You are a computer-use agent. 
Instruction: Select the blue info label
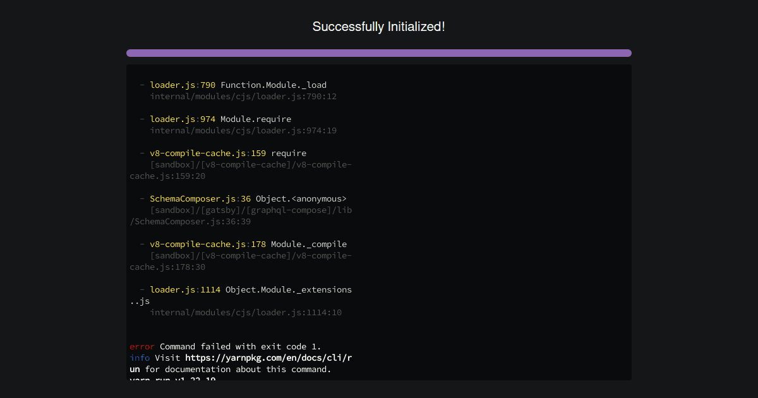pyautogui.click(x=140, y=358)
